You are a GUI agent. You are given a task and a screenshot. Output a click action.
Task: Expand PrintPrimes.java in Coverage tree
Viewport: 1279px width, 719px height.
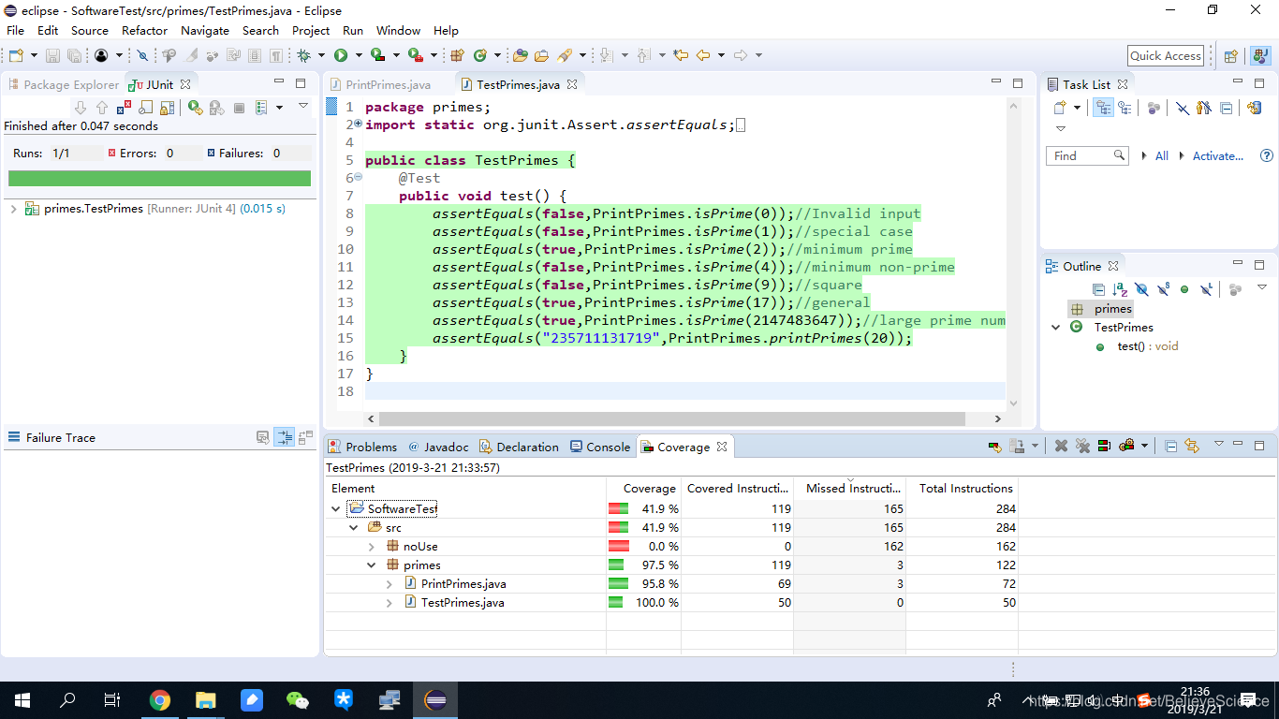coord(389,584)
